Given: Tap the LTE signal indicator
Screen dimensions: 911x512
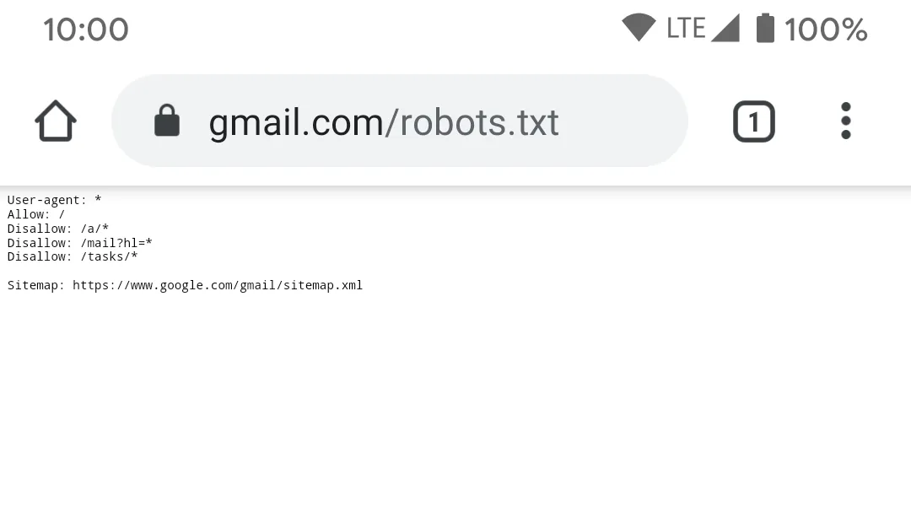Looking at the screenshot, I should [x=686, y=28].
